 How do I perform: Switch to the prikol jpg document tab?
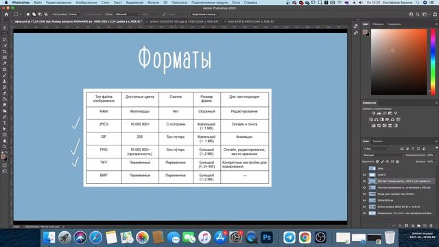[x=185, y=21]
